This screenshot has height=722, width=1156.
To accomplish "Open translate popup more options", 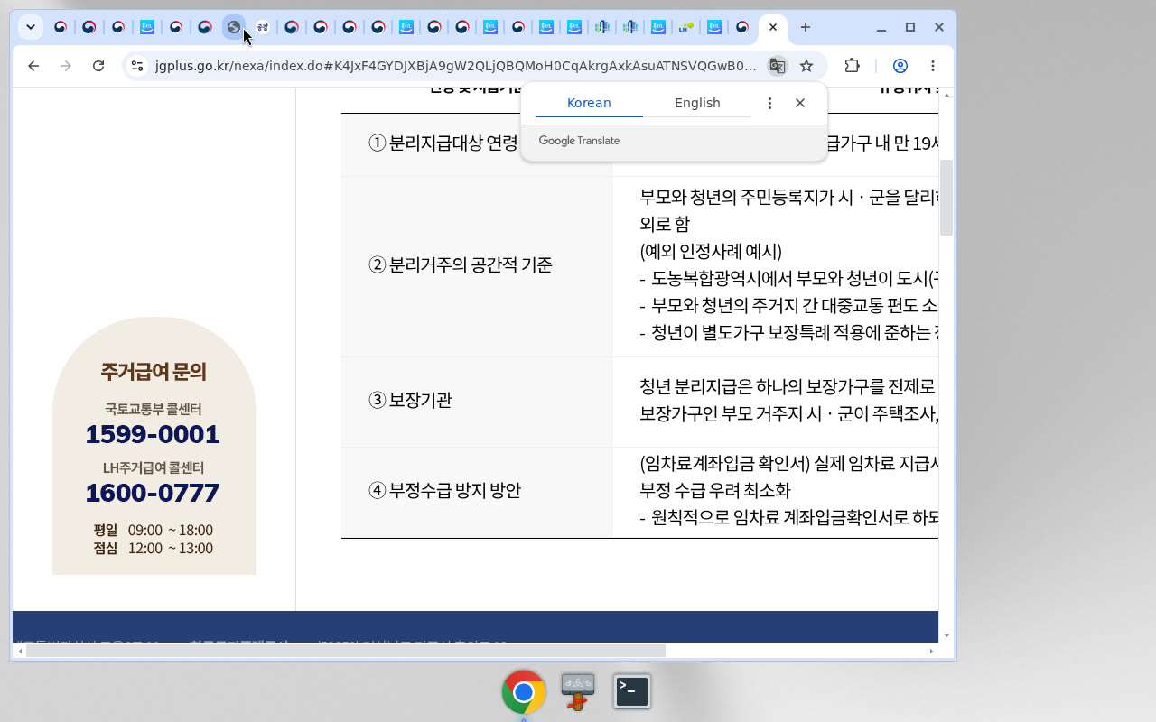I will (769, 103).
